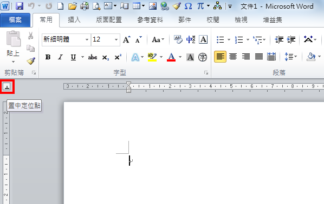Create a new blank document icon

[x=60, y=6]
